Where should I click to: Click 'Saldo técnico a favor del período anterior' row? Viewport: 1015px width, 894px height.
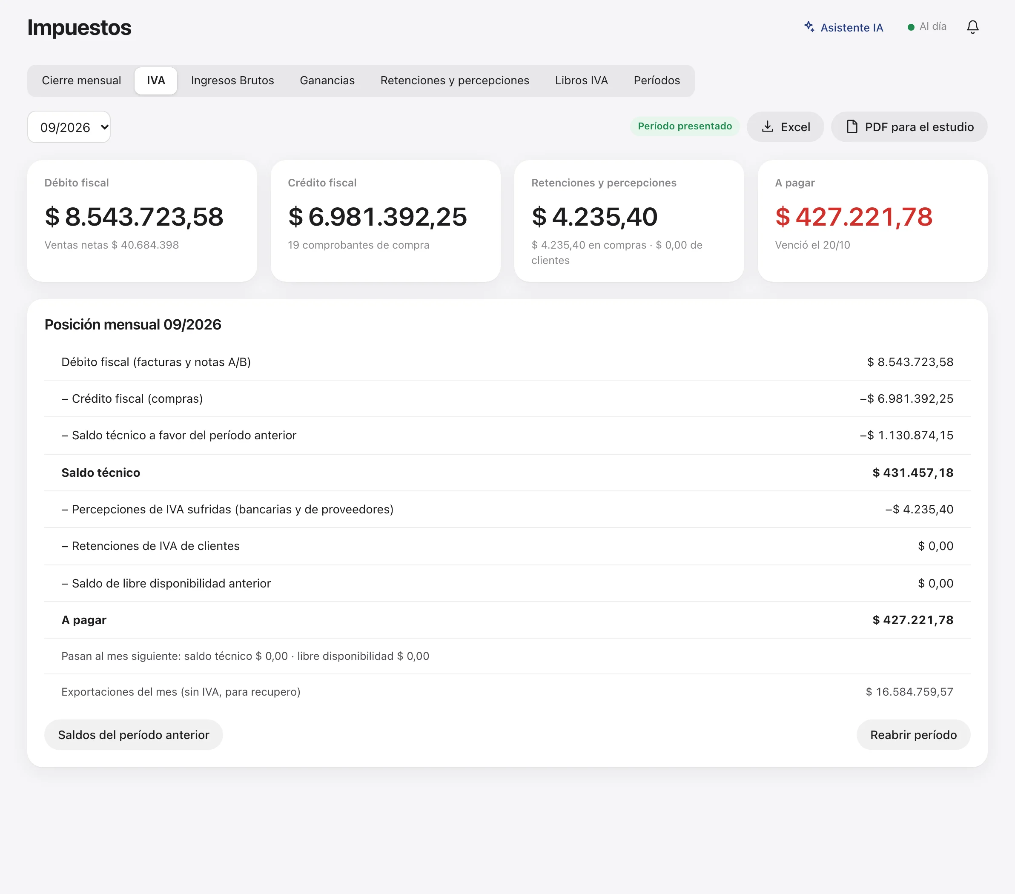point(507,436)
